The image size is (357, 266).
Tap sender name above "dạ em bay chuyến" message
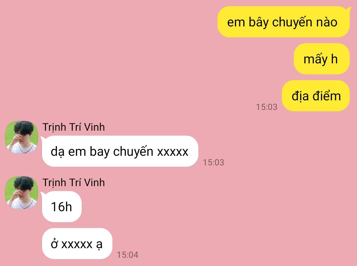(73, 127)
